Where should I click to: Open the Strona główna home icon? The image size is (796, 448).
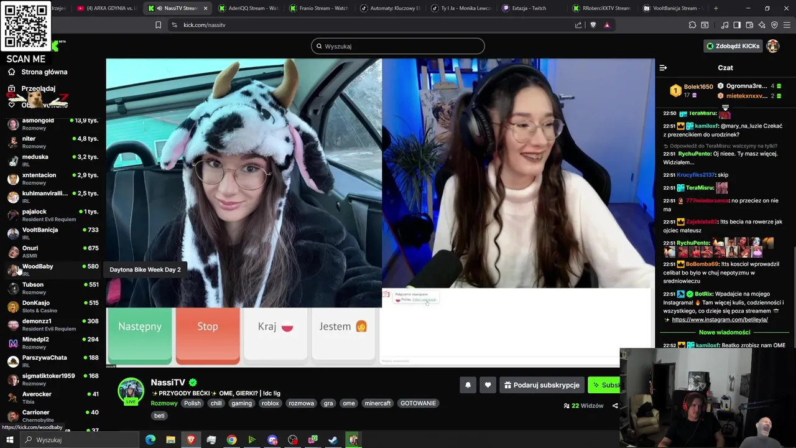point(11,72)
